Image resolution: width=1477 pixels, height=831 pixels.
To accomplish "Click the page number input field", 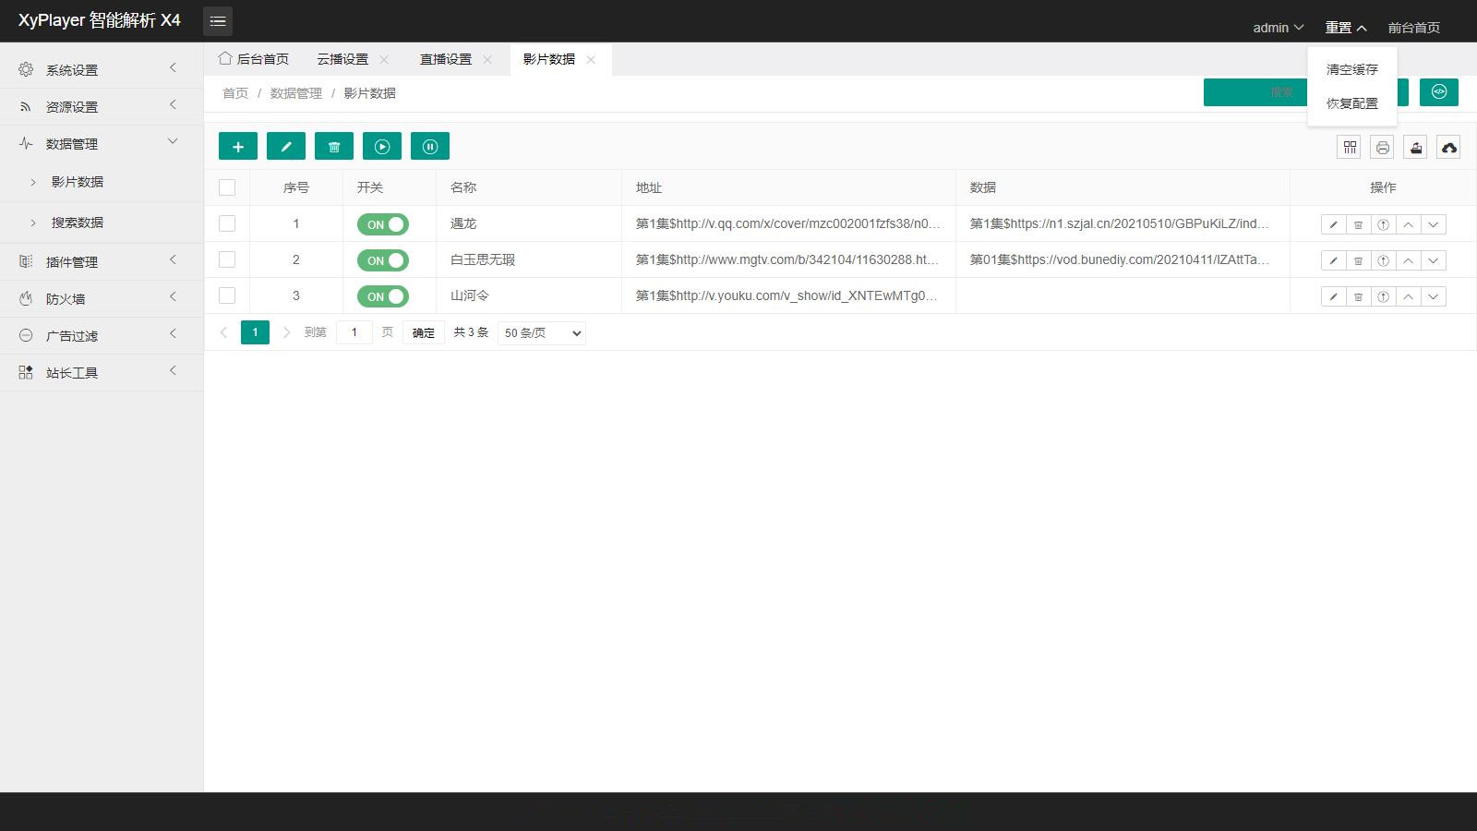I will [354, 332].
